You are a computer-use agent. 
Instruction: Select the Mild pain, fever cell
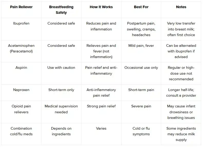141,46
